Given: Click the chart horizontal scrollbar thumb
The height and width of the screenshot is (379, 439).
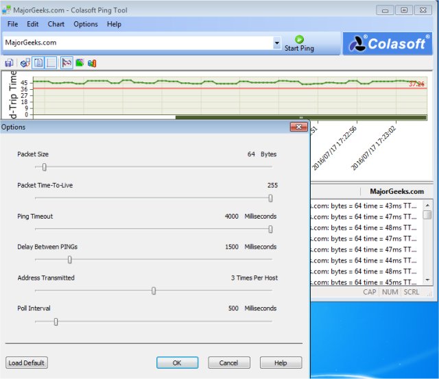Looking at the screenshot, I should click(x=301, y=118).
